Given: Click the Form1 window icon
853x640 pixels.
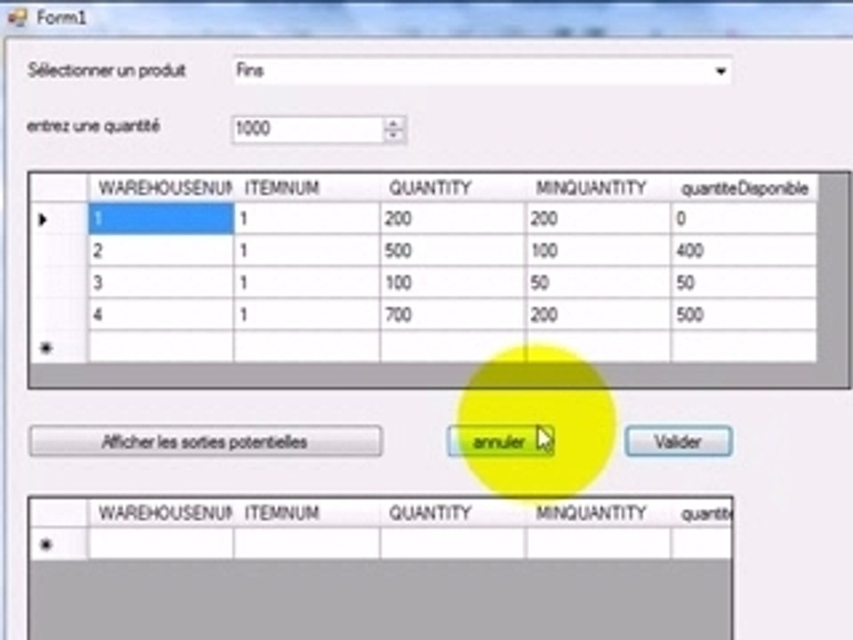Looking at the screenshot, I should pos(17,18).
